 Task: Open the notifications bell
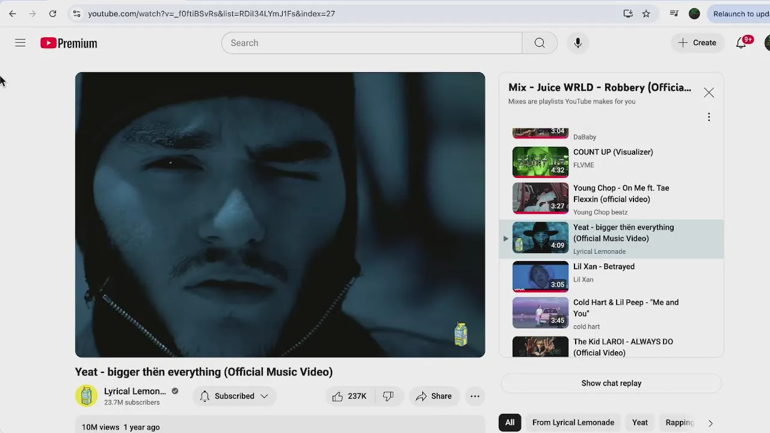[x=741, y=43]
